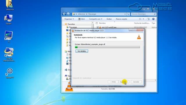Image resolution: width=186 pixels, height=105 pixels.
Task: Click the search magnifier icon
Action: 155,14
